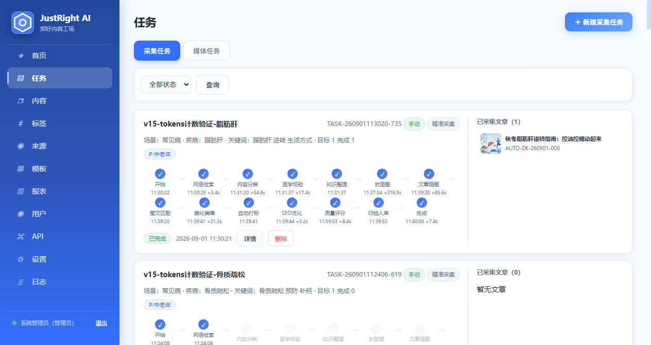Open 内容 page from sidebar menu
This screenshot has height=345, width=651.
[60, 101]
